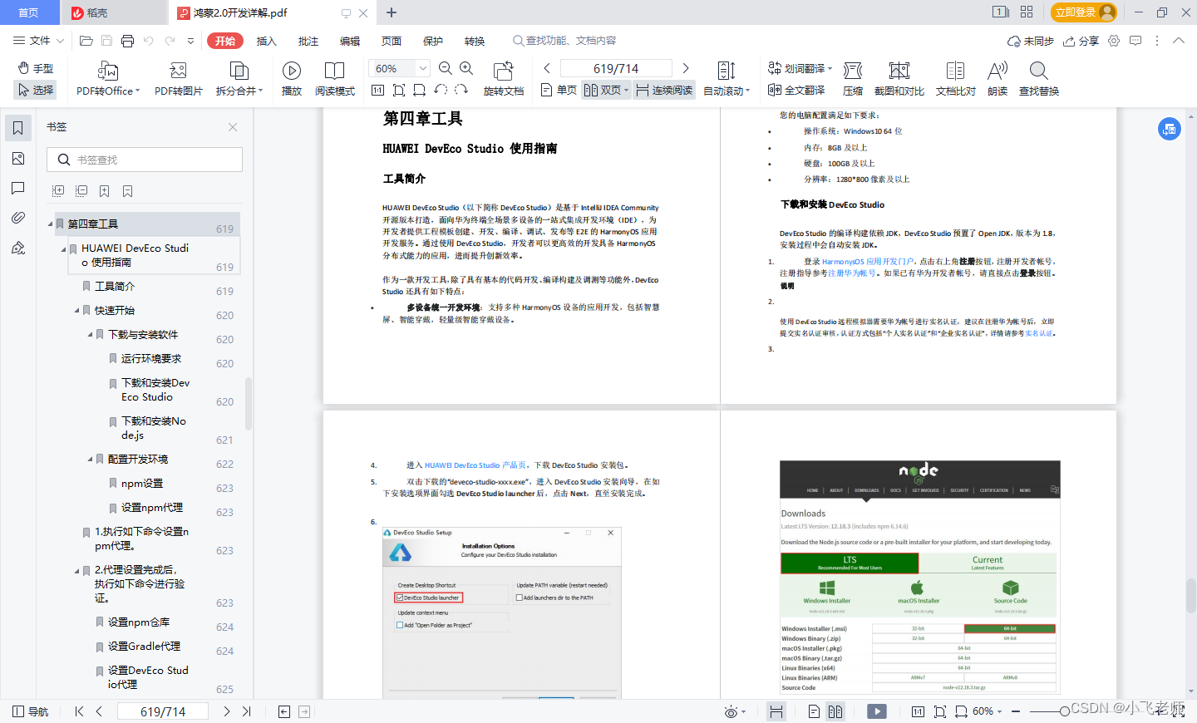Collapse the 配置开发环境 bookmark node

click(90, 459)
